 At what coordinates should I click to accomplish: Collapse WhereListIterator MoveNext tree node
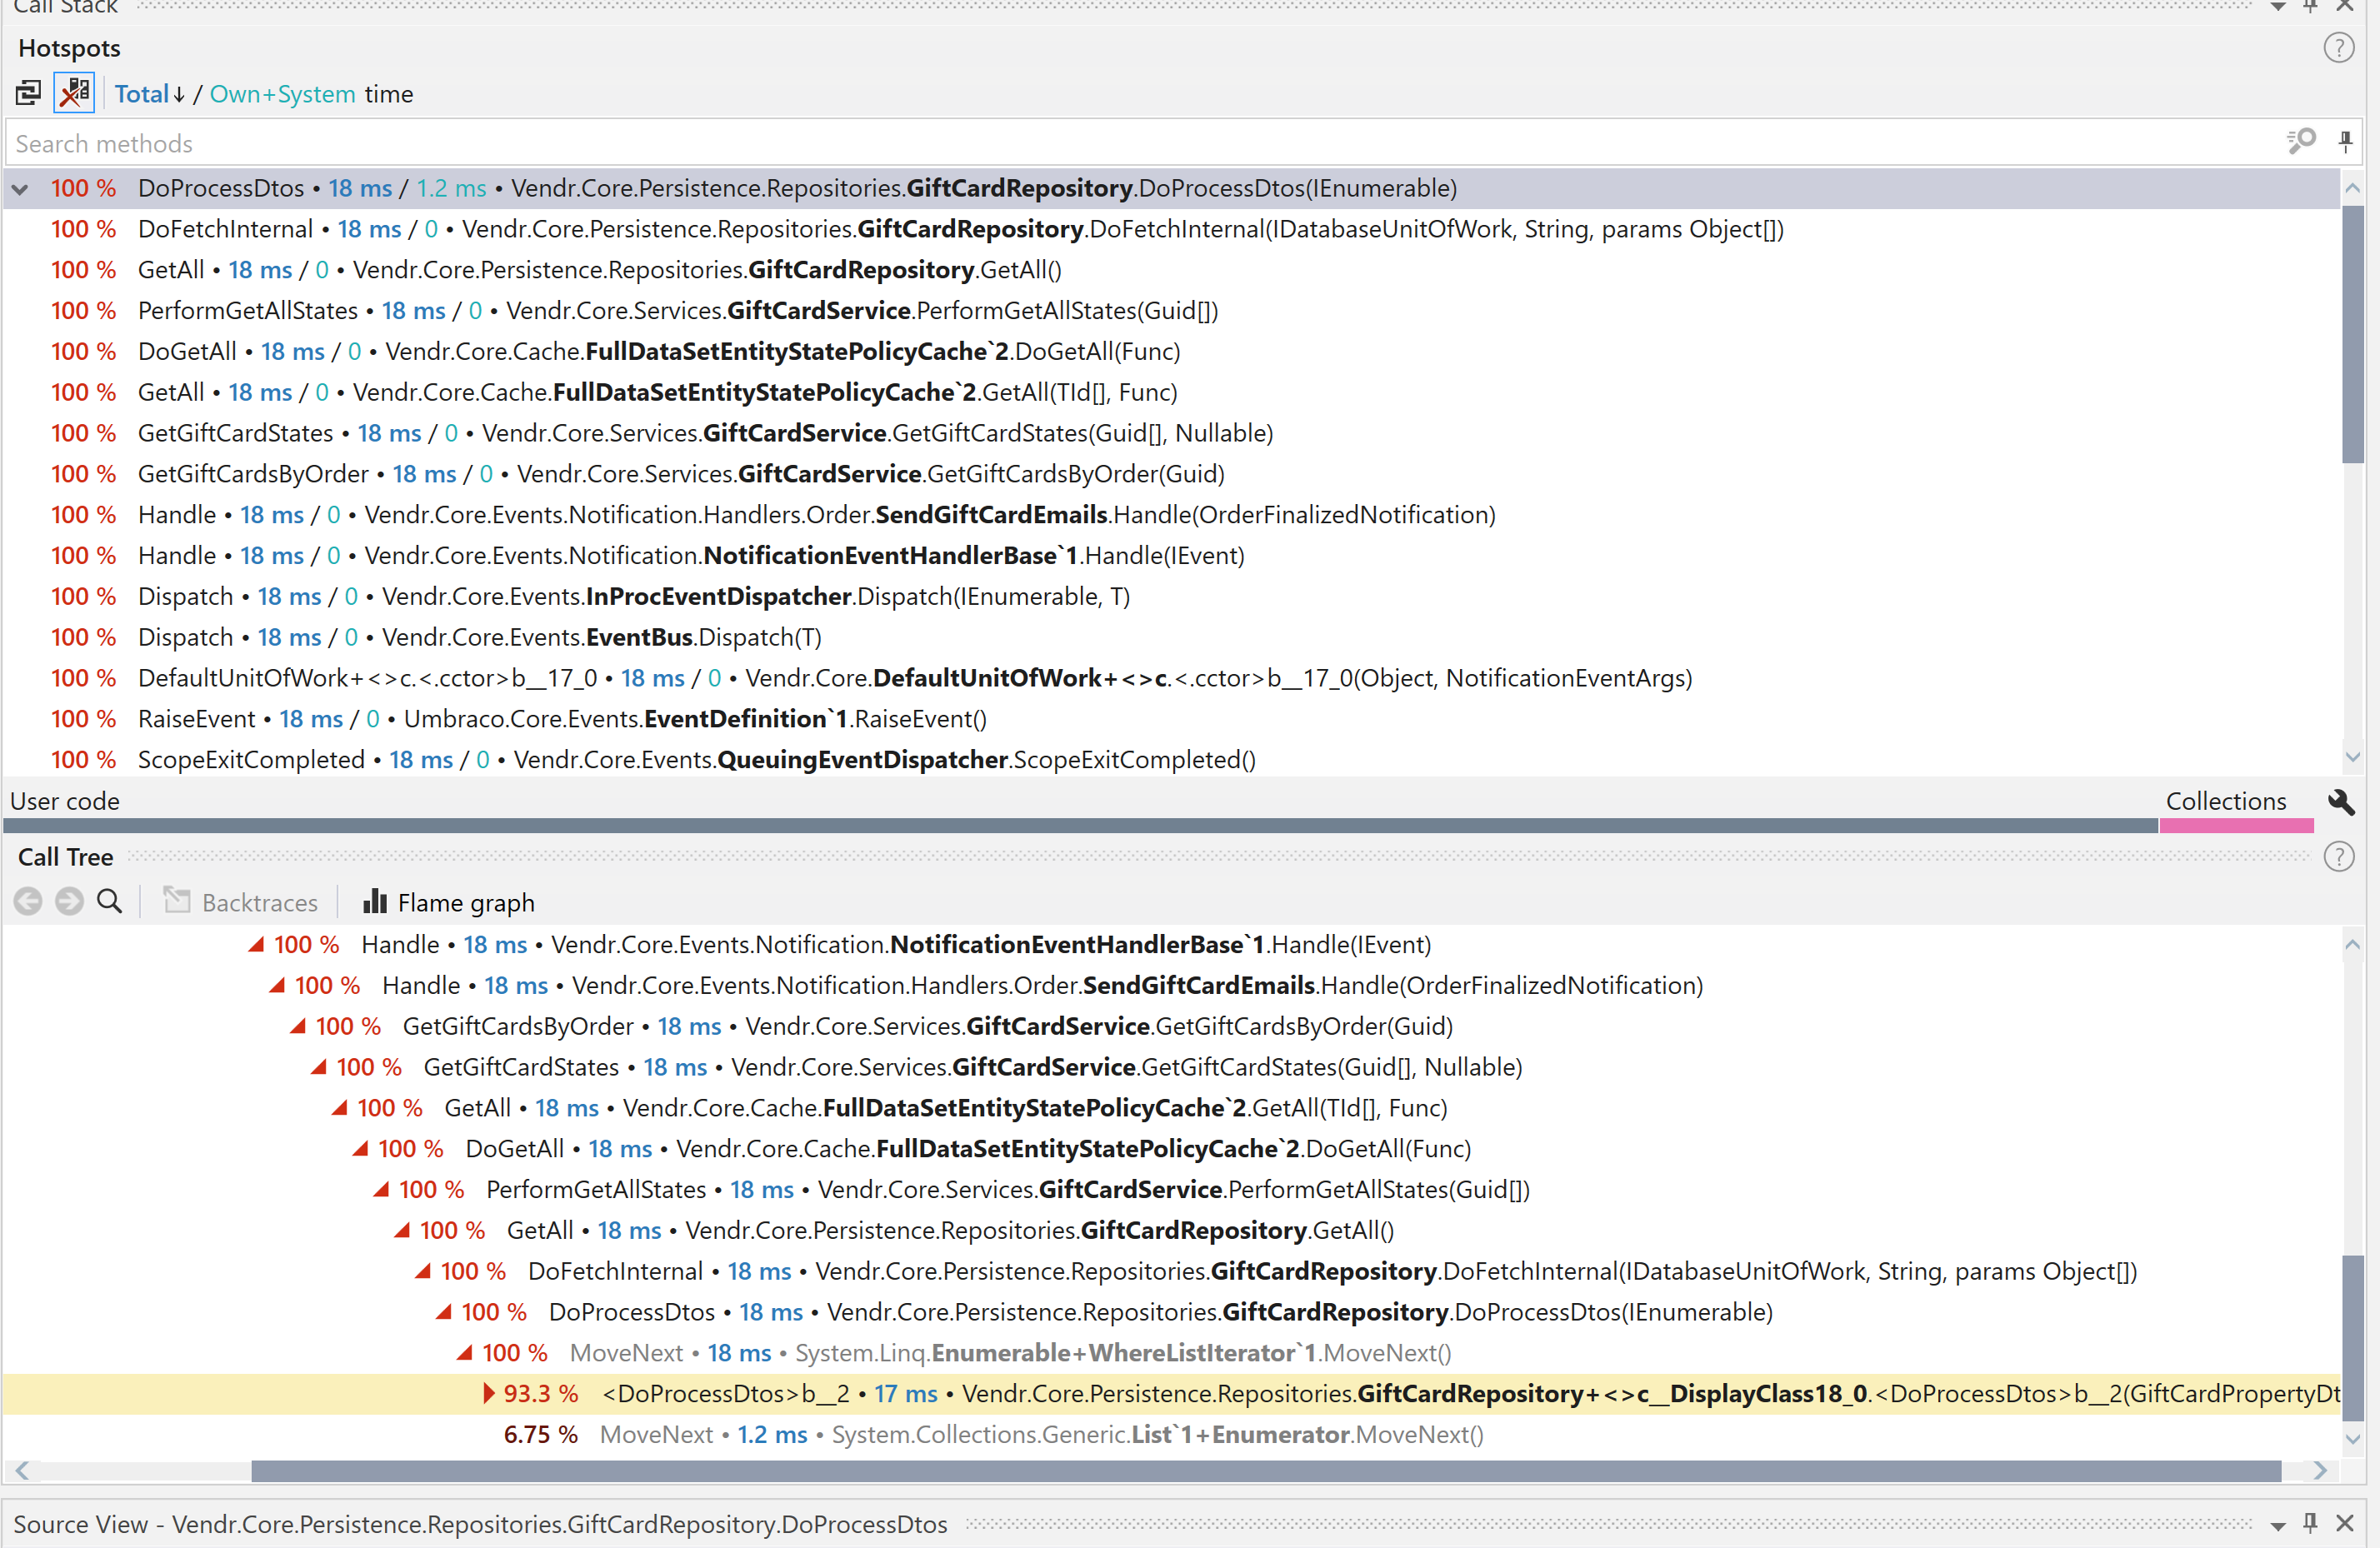point(465,1353)
